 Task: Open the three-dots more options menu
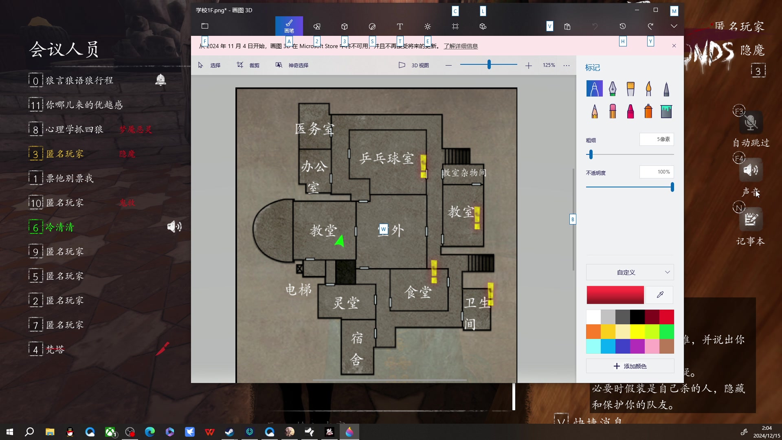click(x=567, y=65)
